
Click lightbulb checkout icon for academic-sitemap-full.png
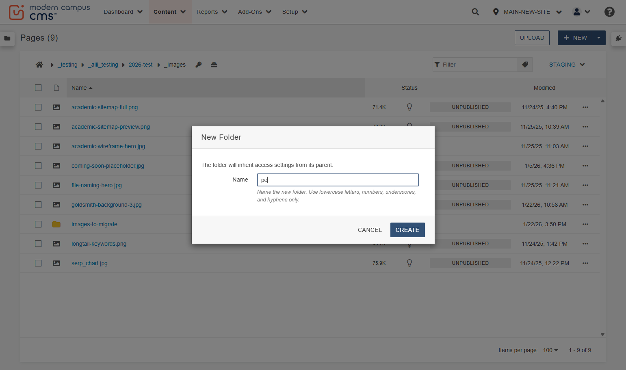409,107
